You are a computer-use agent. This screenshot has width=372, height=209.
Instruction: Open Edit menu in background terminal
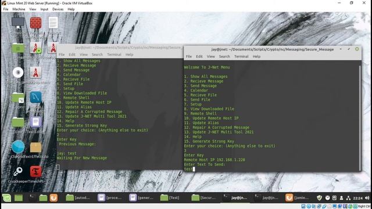pyautogui.click(x=72, y=55)
